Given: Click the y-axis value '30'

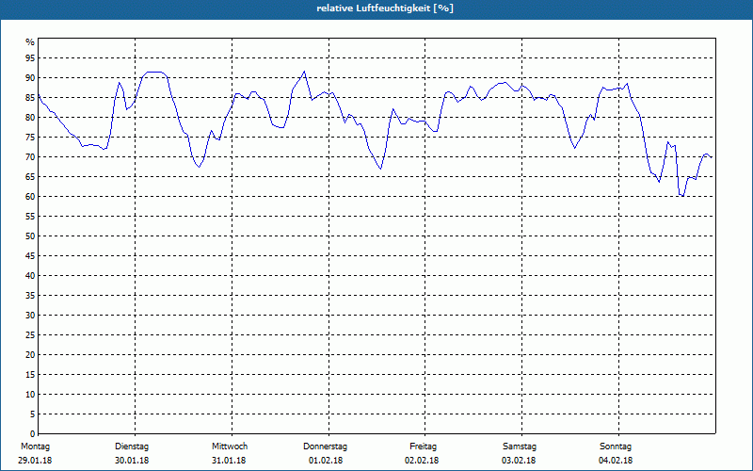Looking at the screenshot, I should [30, 316].
